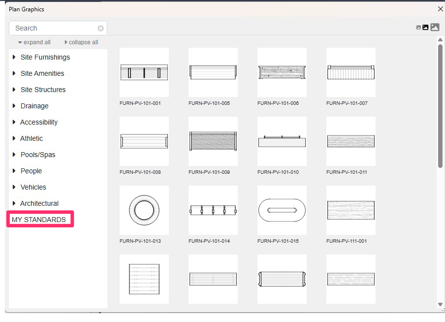Select the large thumbnail size icon
This screenshot has height=322, width=445.
click(x=434, y=27)
